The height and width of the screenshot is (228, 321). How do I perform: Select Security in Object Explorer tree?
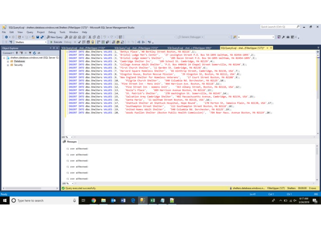pyautogui.click(x=18, y=65)
